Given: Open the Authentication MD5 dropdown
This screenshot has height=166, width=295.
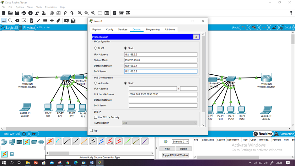Looking at the screenshot, I should point(159,123).
